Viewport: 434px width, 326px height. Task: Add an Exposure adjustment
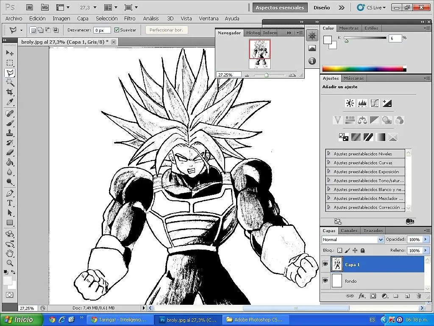click(387, 104)
